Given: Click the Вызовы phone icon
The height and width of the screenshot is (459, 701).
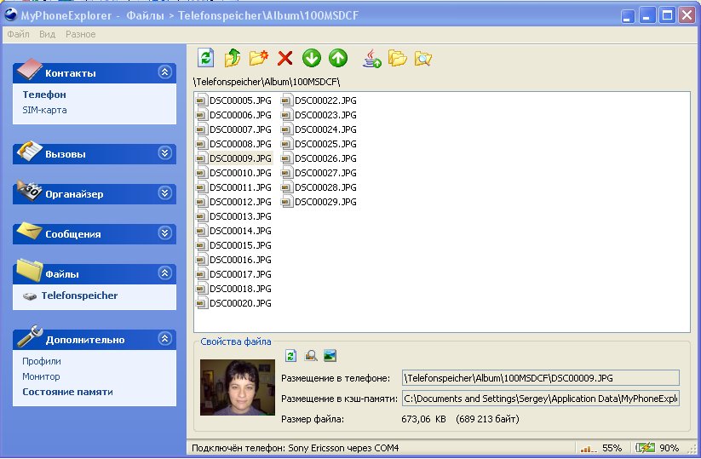Looking at the screenshot, I should [x=30, y=151].
